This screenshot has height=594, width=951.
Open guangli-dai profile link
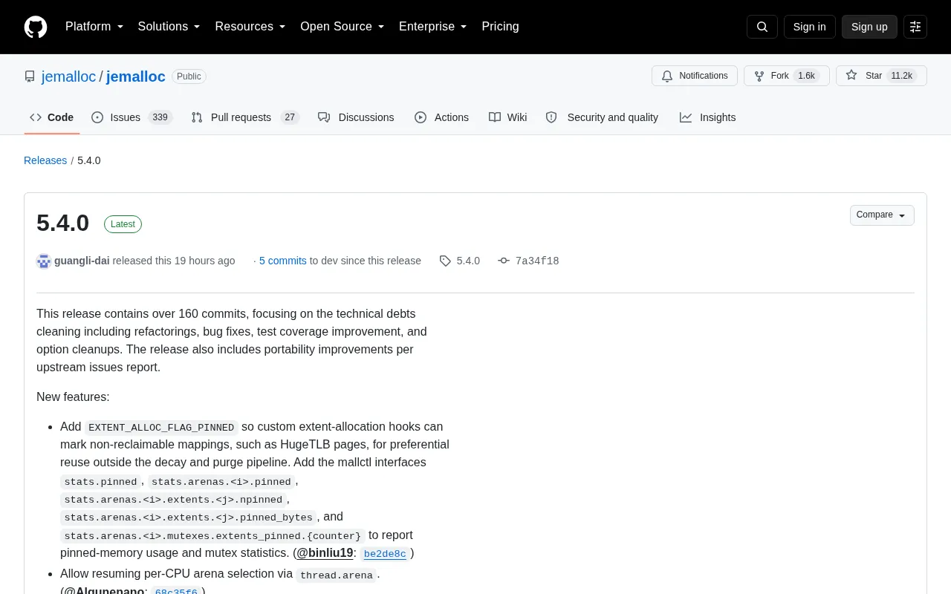point(82,261)
